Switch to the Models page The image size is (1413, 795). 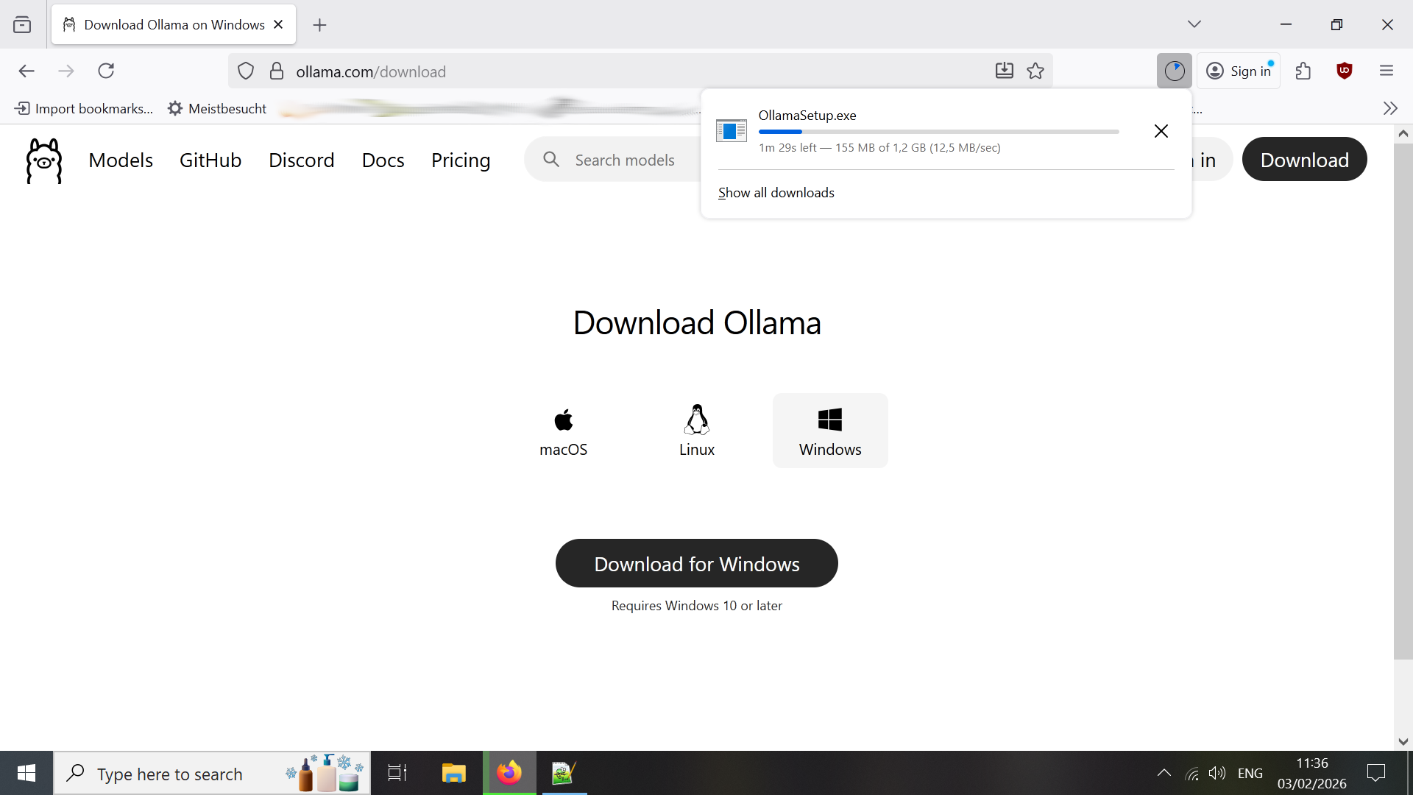point(121,160)
